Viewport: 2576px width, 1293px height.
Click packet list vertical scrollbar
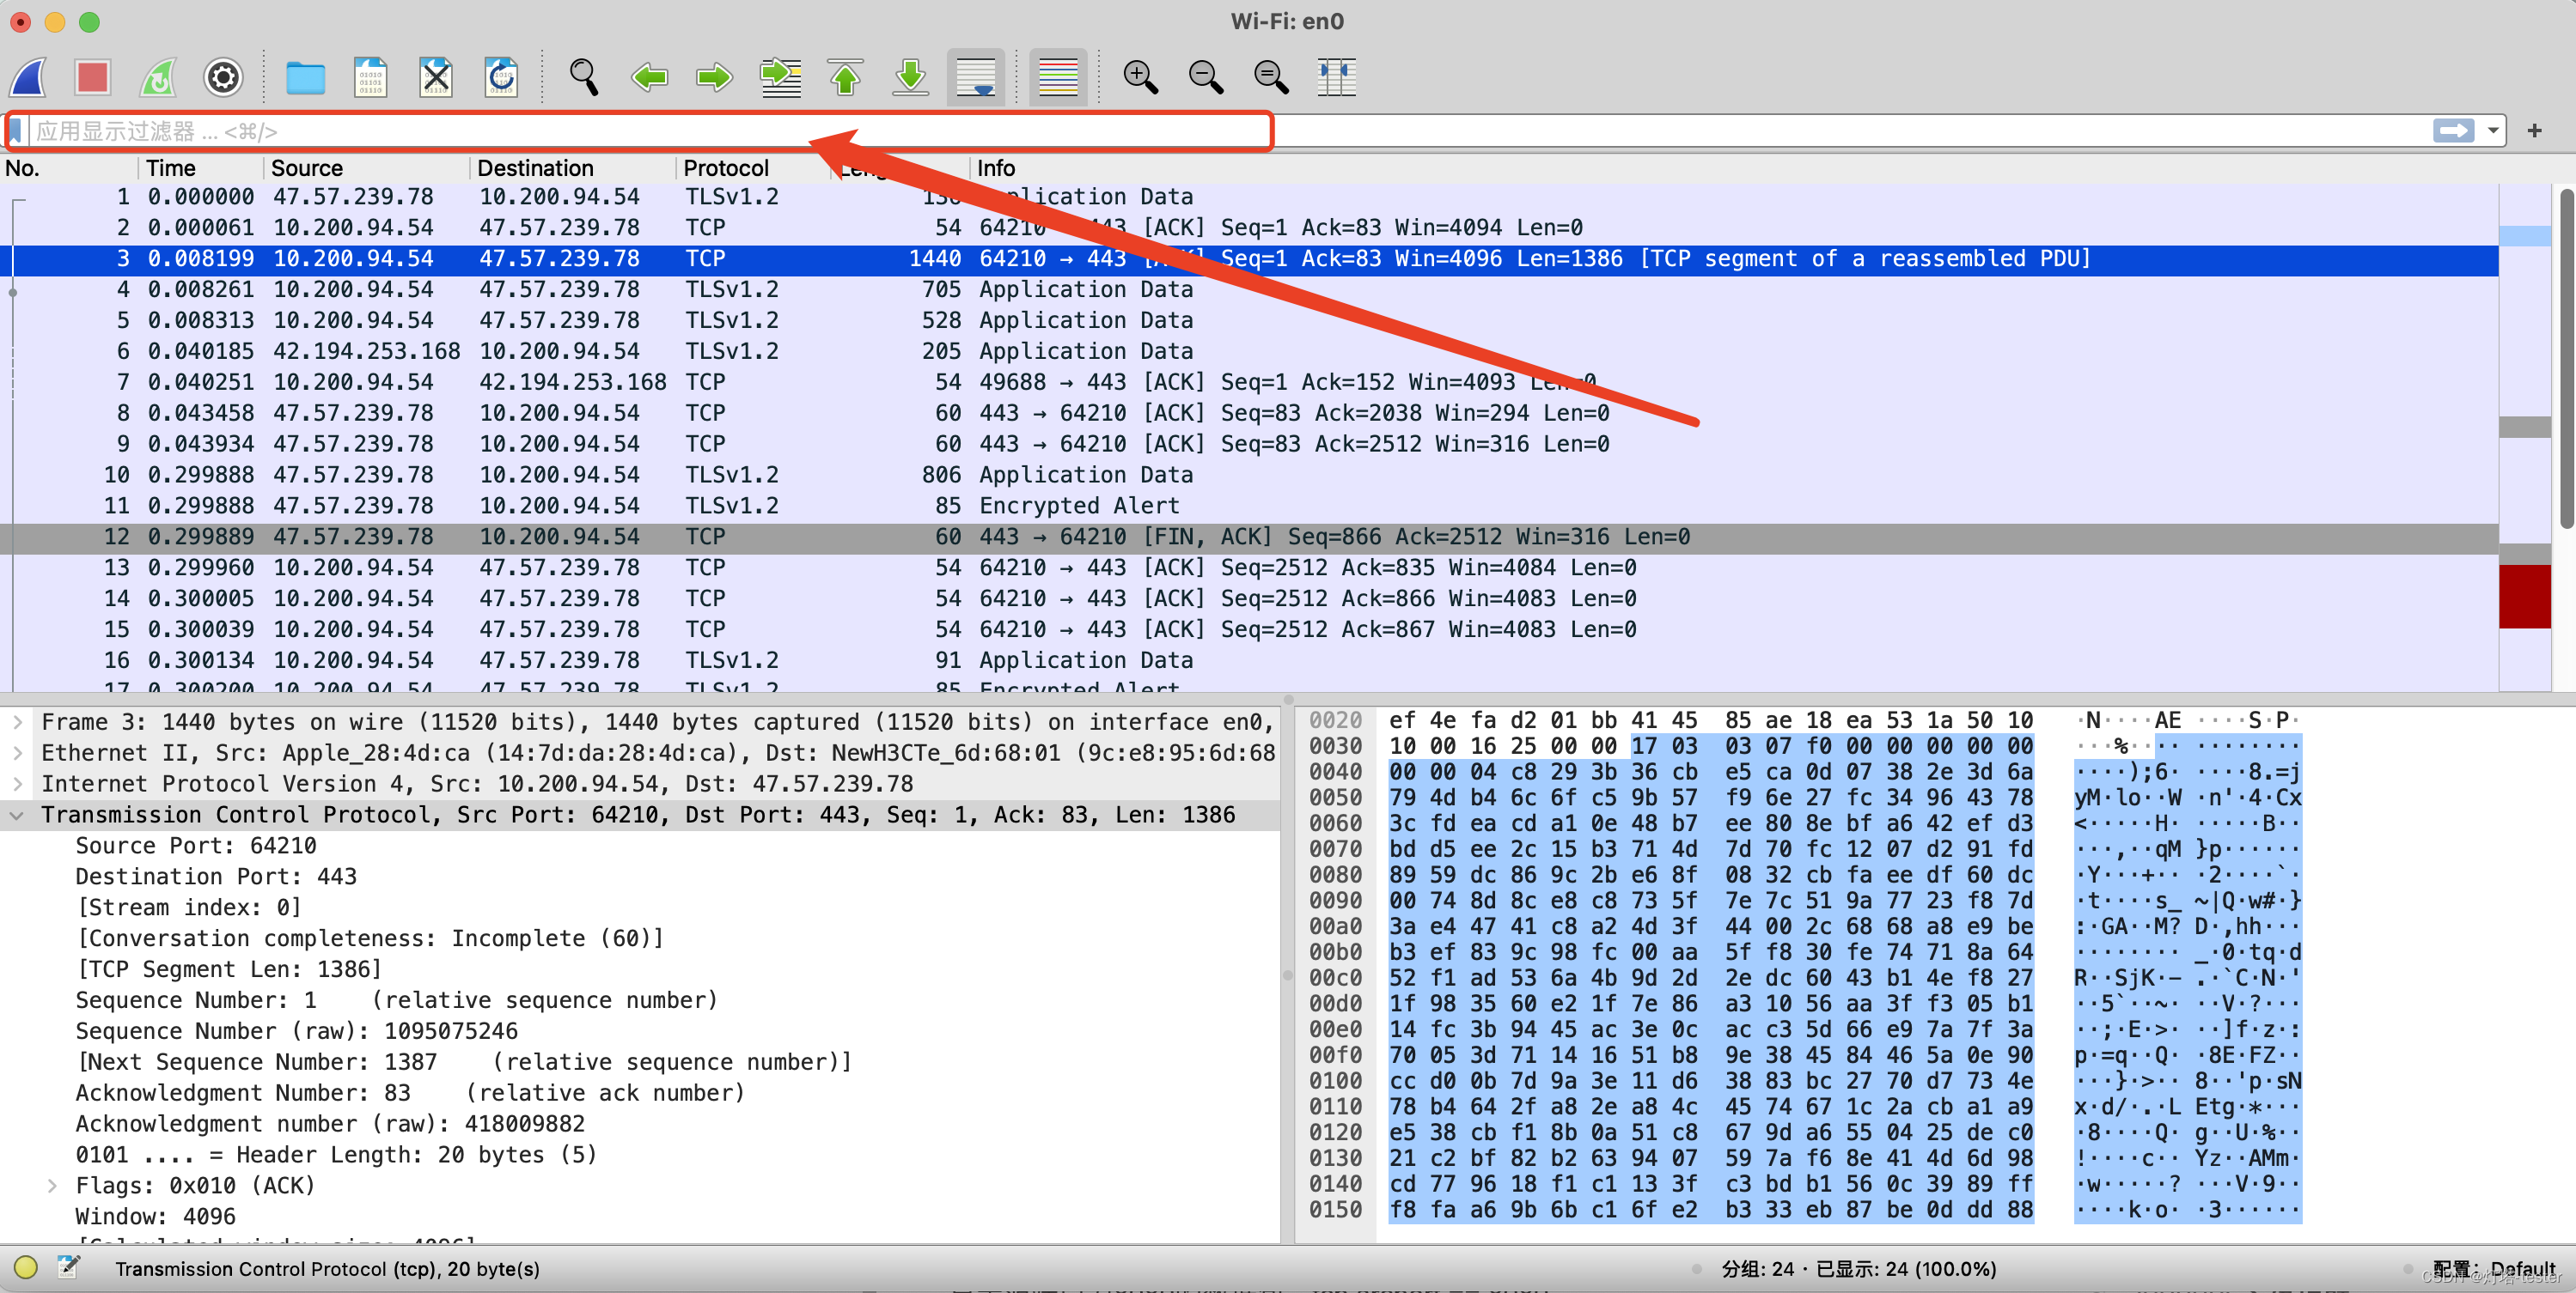pyautogui.click(x=2566, y=360)
